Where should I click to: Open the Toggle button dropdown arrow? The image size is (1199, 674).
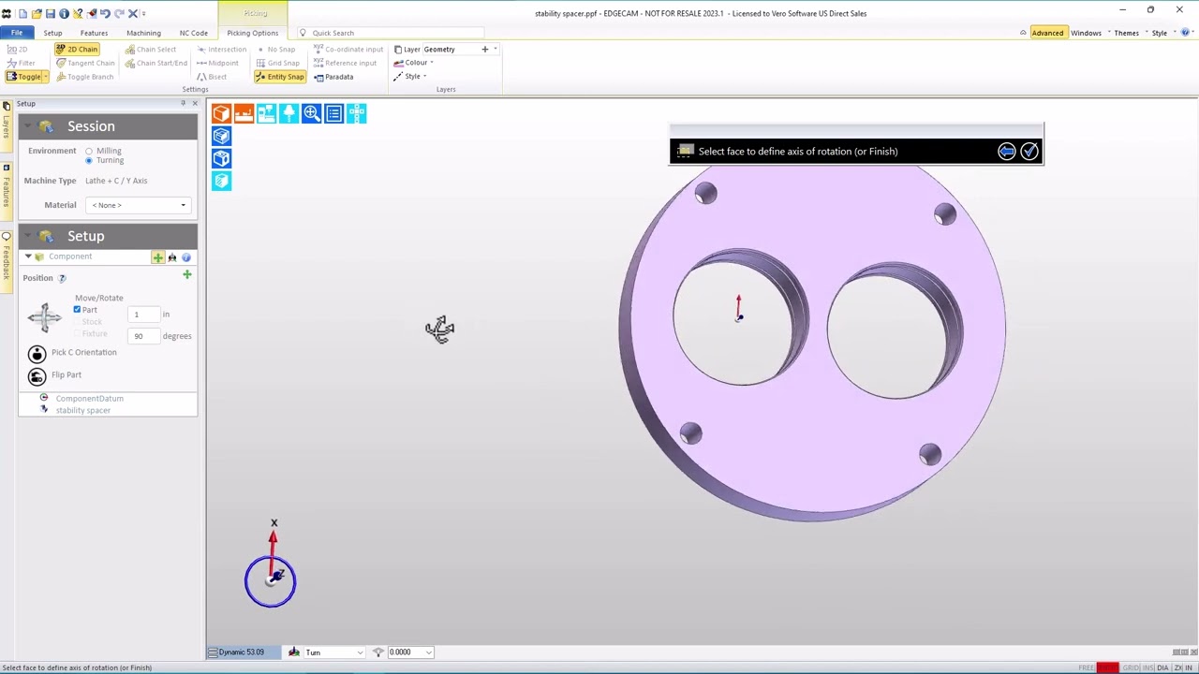pos(46,77)
